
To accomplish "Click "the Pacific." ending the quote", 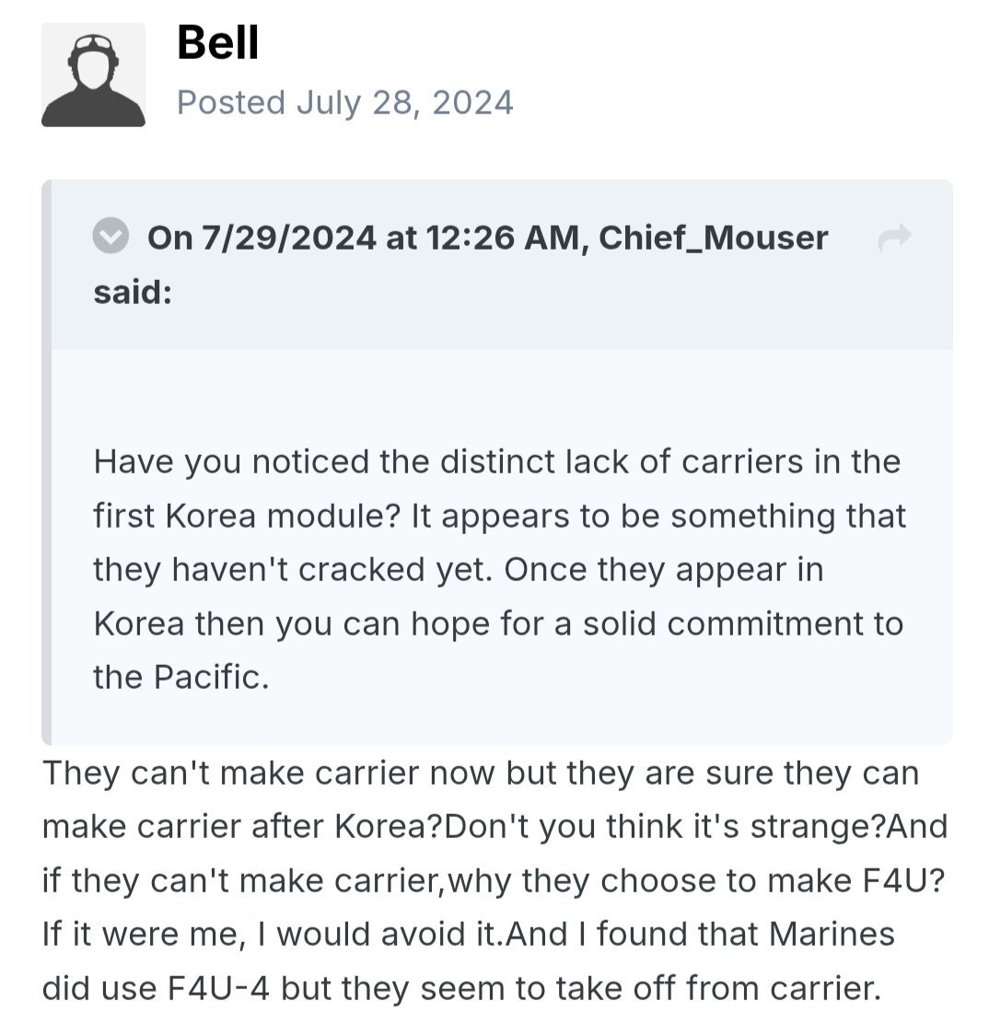I will pos(180,678).
